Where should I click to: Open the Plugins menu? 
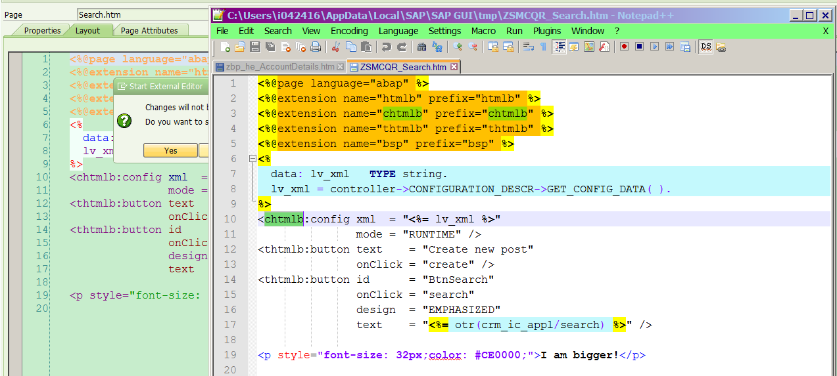[547, 31]
